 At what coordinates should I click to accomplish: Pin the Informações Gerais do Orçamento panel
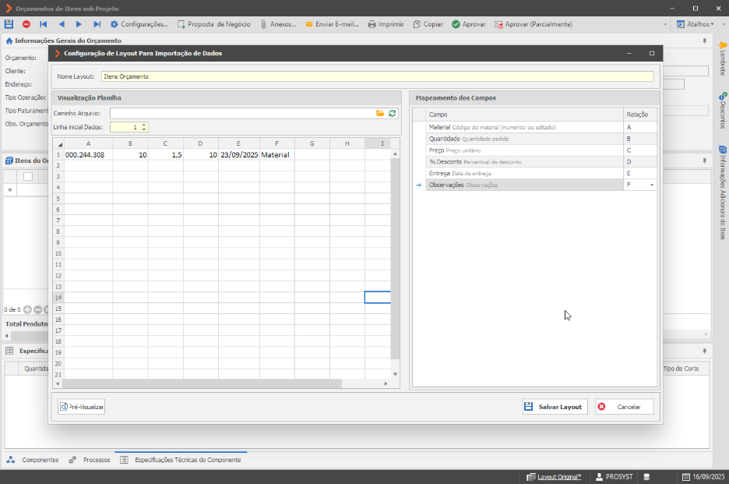coord(704,41)
